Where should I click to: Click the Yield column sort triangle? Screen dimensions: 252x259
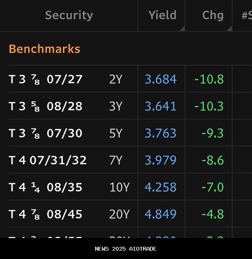(182, 29)
